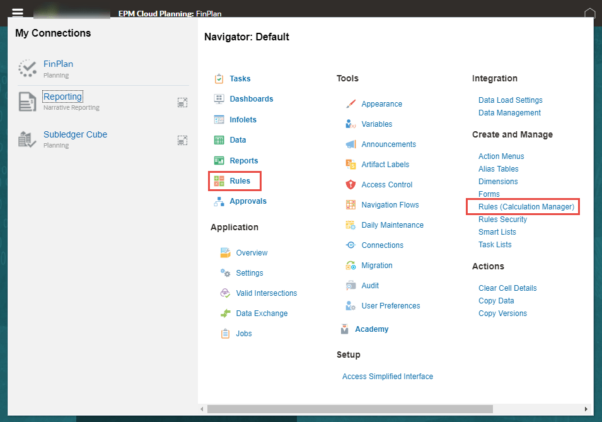Open Reporting in a new window

coord(182,102)
